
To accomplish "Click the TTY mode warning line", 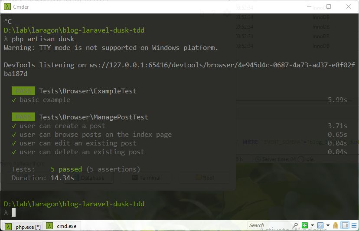I will point(111,48).
